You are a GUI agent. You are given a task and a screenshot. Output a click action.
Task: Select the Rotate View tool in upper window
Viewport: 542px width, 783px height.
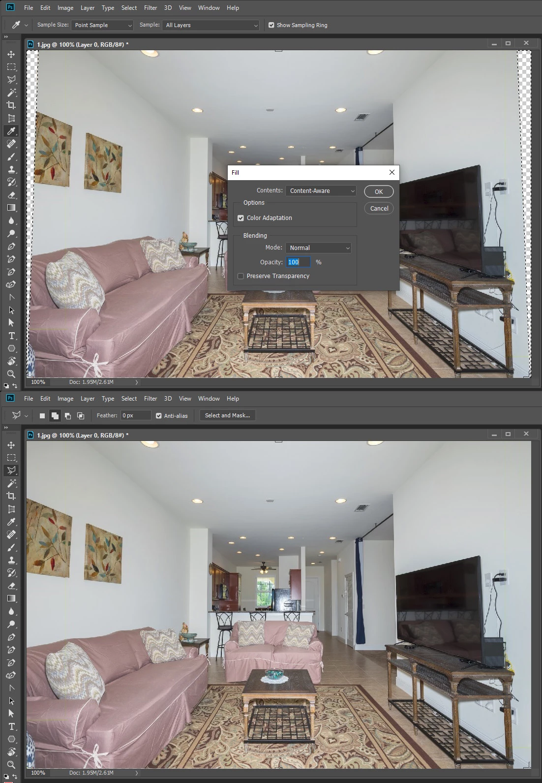coord(11,361)
